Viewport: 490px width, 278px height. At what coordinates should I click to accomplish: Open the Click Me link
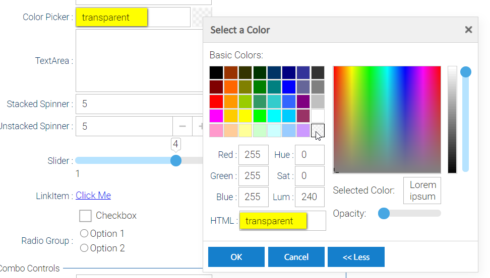pyautogui.click(x=93, y=196)
